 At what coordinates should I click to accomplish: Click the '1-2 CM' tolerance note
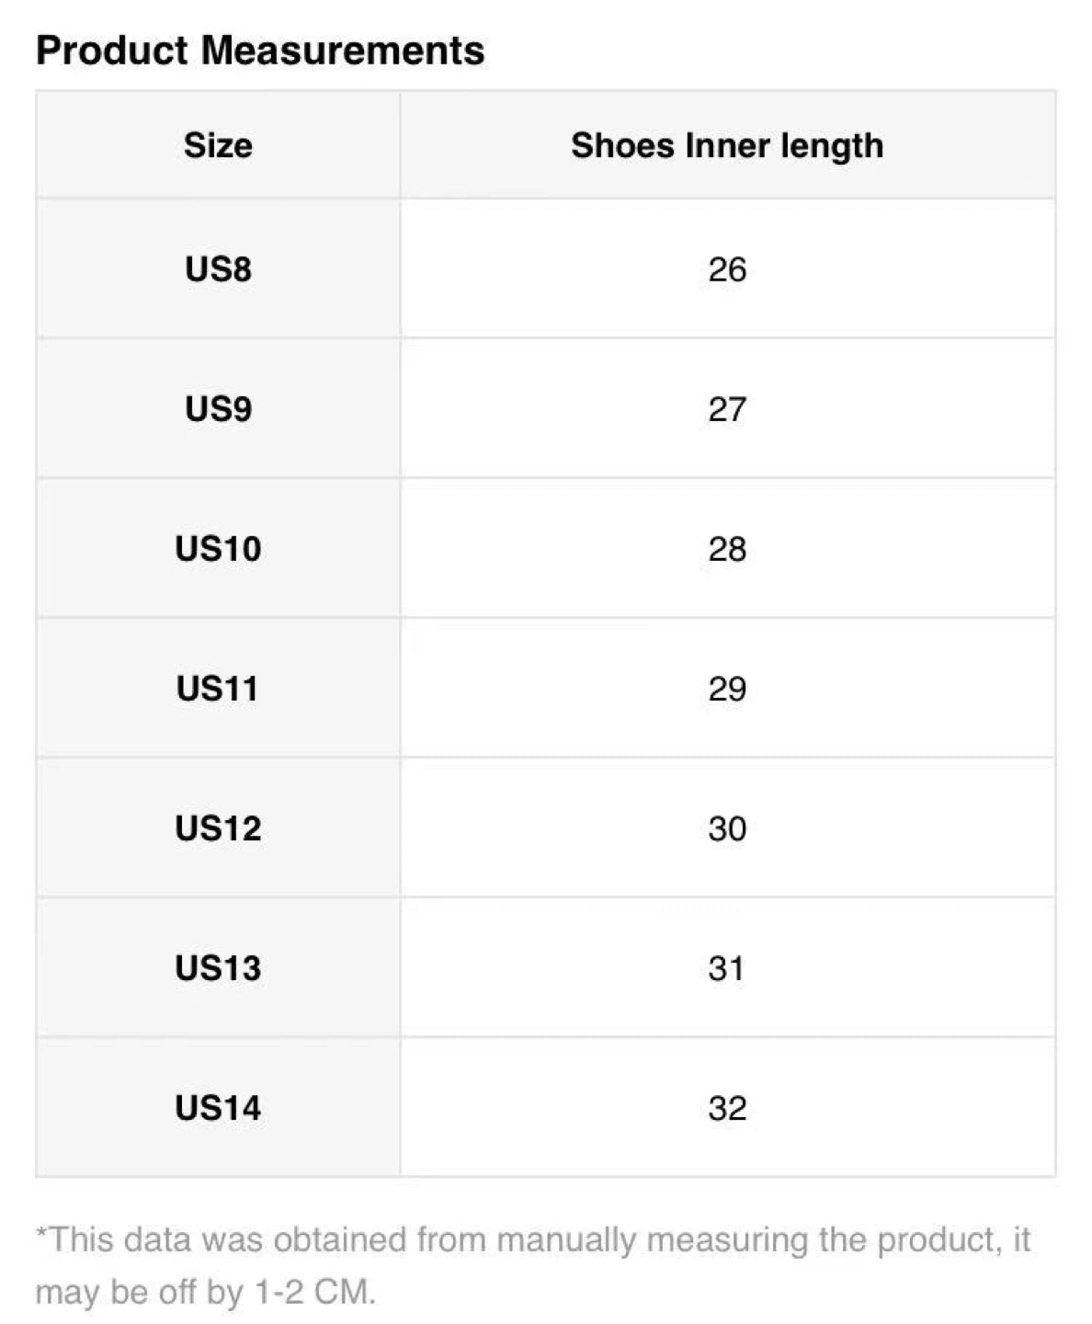point(313,1292)
